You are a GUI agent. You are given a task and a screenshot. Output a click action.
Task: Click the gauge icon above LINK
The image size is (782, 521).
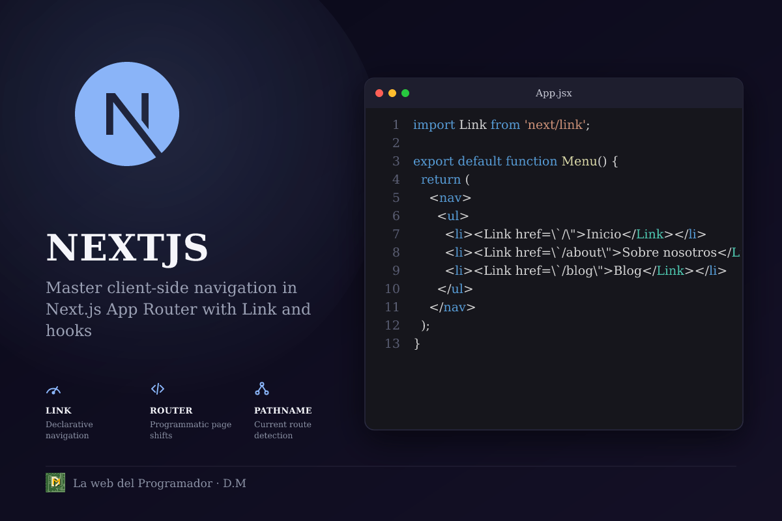tap(53, 389)
